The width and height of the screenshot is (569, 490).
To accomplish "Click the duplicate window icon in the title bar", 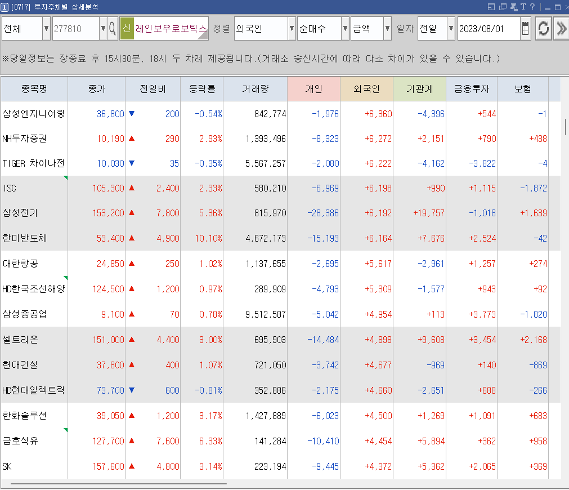I will tap(503, 7).
